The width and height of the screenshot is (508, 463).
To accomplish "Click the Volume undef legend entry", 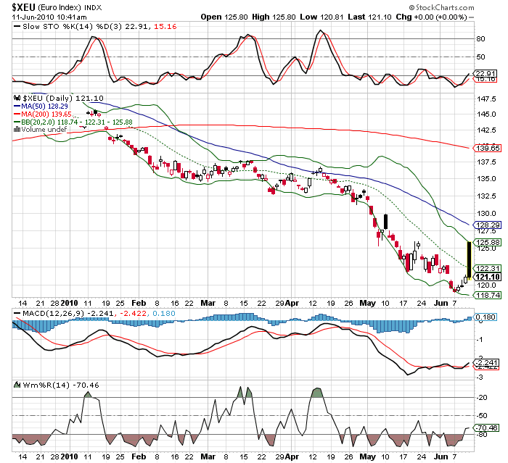I will tap(44, 130).
